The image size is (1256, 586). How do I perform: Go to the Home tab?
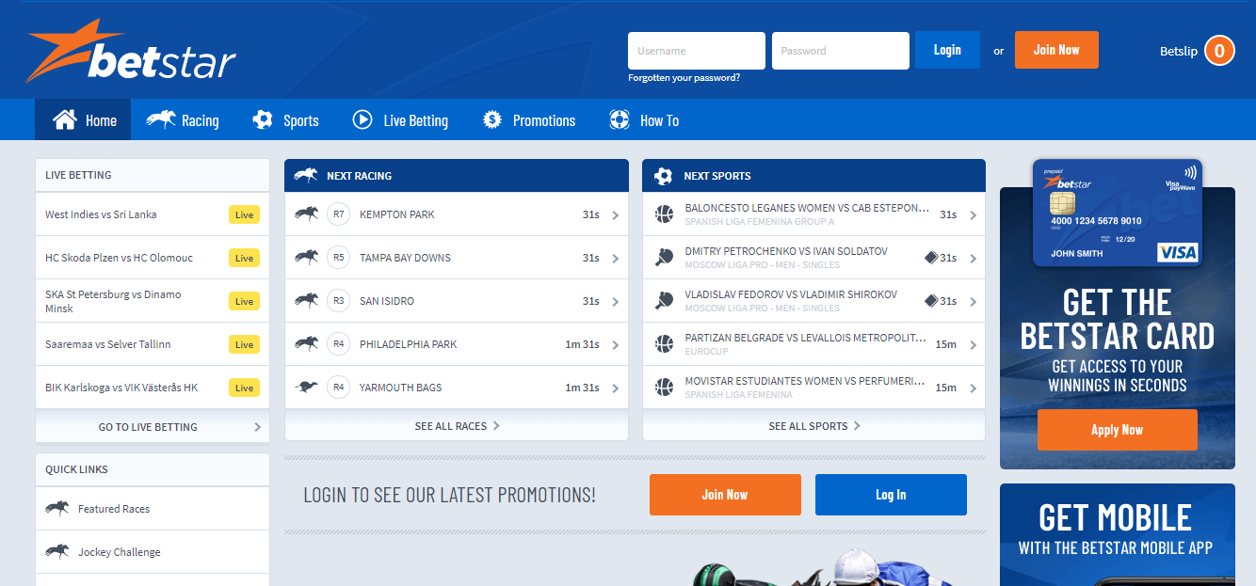click(83, 119)
